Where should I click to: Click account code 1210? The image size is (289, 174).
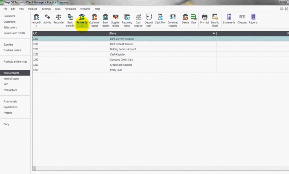point(36,44)
